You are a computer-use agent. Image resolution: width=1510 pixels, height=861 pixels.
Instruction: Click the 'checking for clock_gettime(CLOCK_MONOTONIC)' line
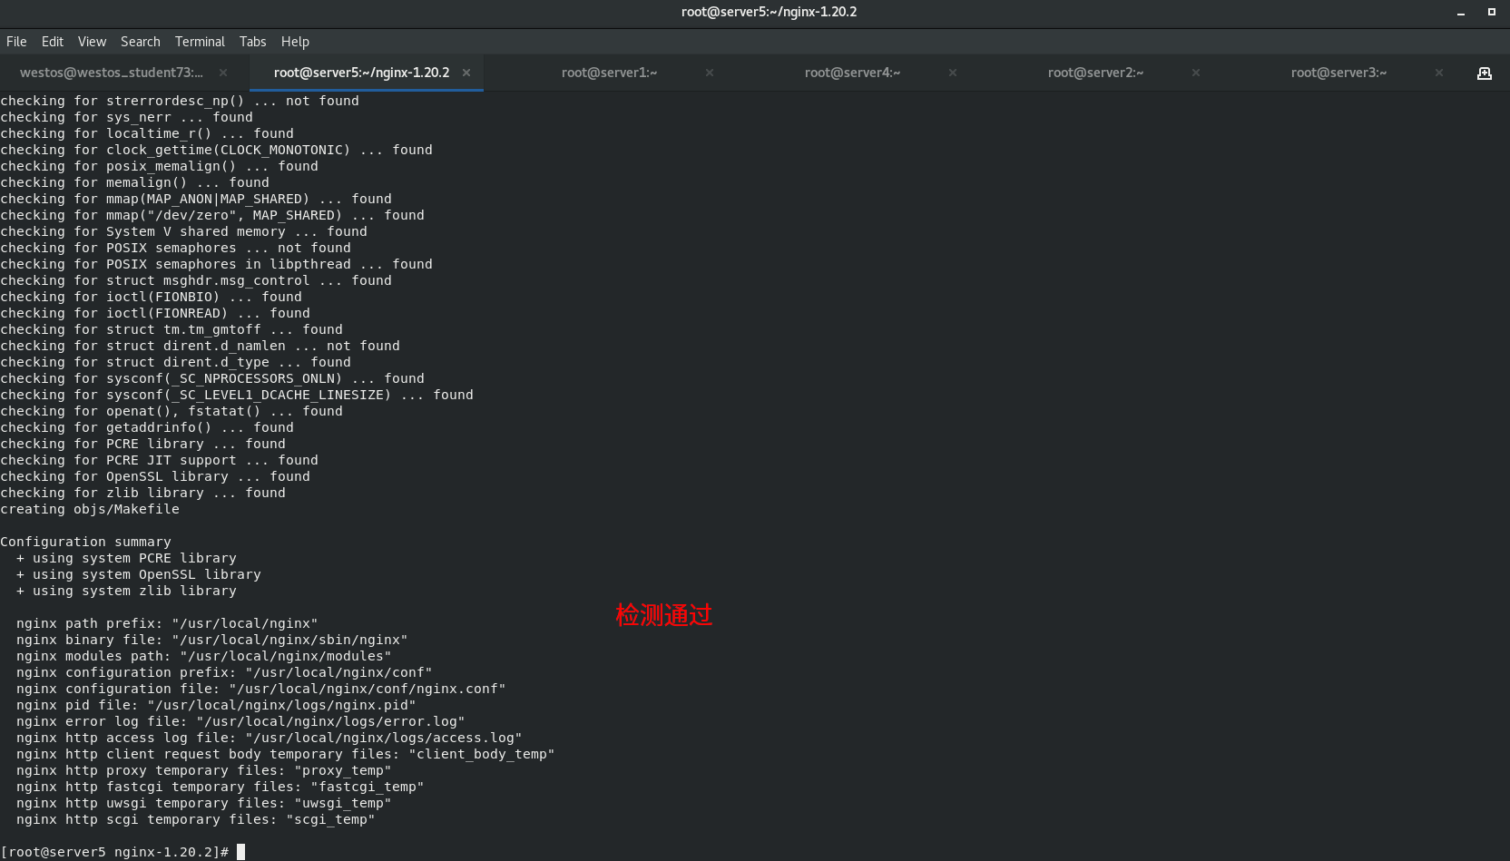(216, 150)
